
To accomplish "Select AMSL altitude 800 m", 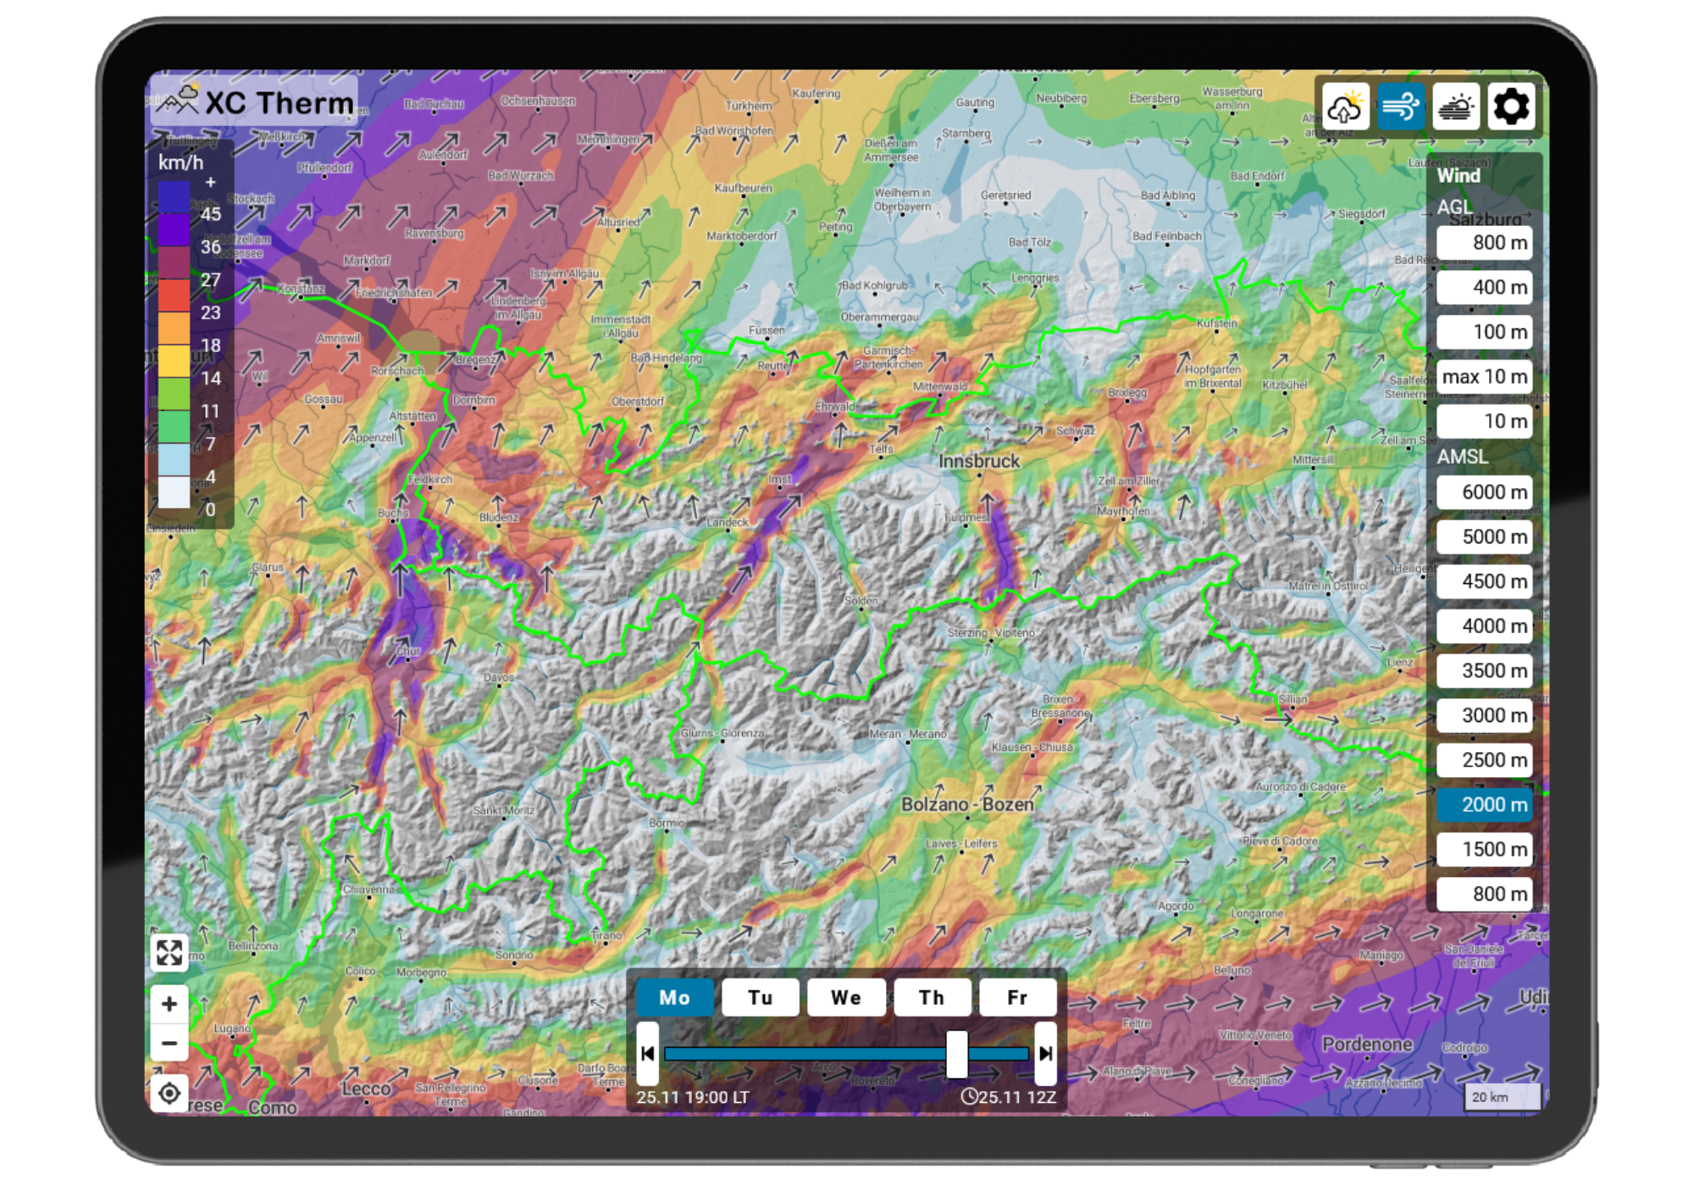I will [1485, 894].
